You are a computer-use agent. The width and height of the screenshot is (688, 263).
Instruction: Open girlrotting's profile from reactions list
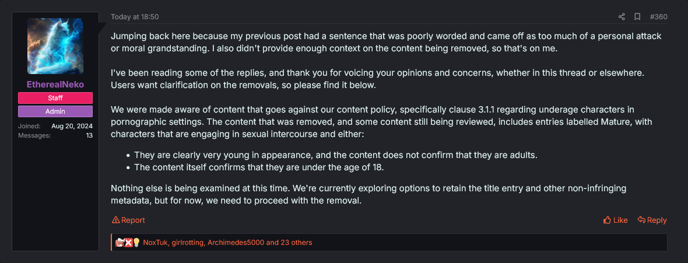pyautogui.click(x=187, y=243)
